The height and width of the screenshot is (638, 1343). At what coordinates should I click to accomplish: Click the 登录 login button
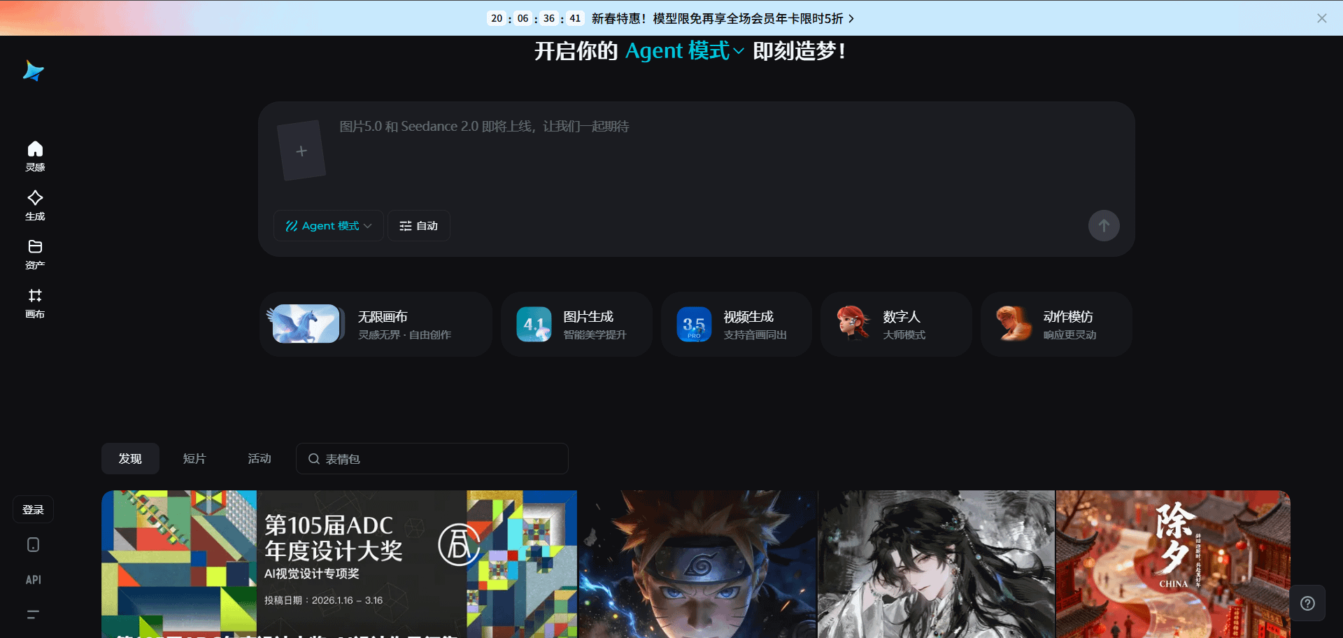point(33,510)
